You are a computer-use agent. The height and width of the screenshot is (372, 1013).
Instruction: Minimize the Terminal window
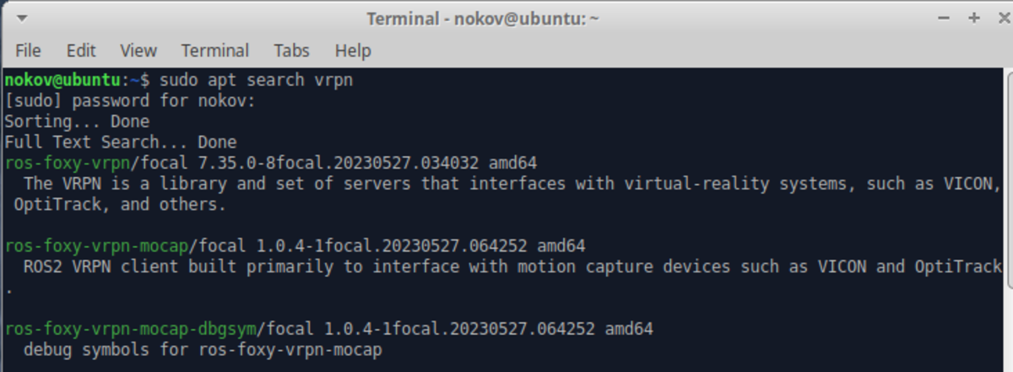(x=946, y=18)
